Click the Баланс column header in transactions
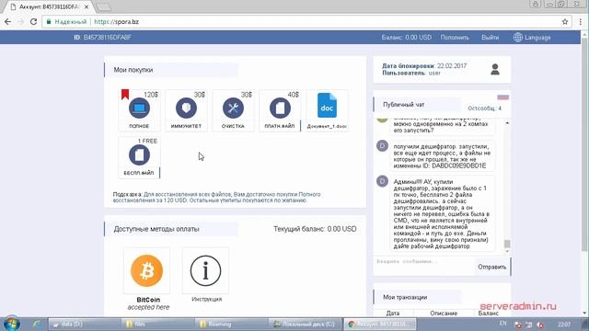Viewport: 589px width, 331px height. tap(489, 313)
